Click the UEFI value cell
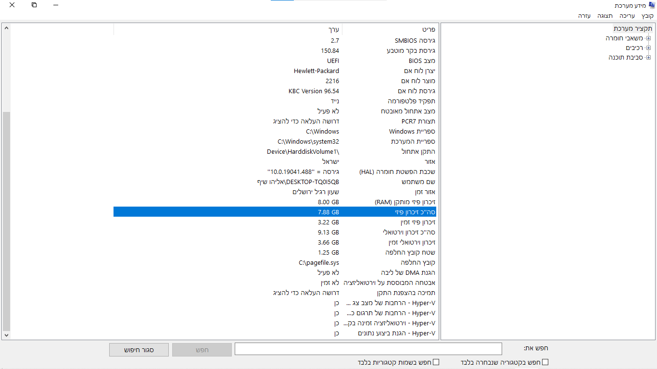The height and width of the screenshot is (369, 657). [333, 61]
